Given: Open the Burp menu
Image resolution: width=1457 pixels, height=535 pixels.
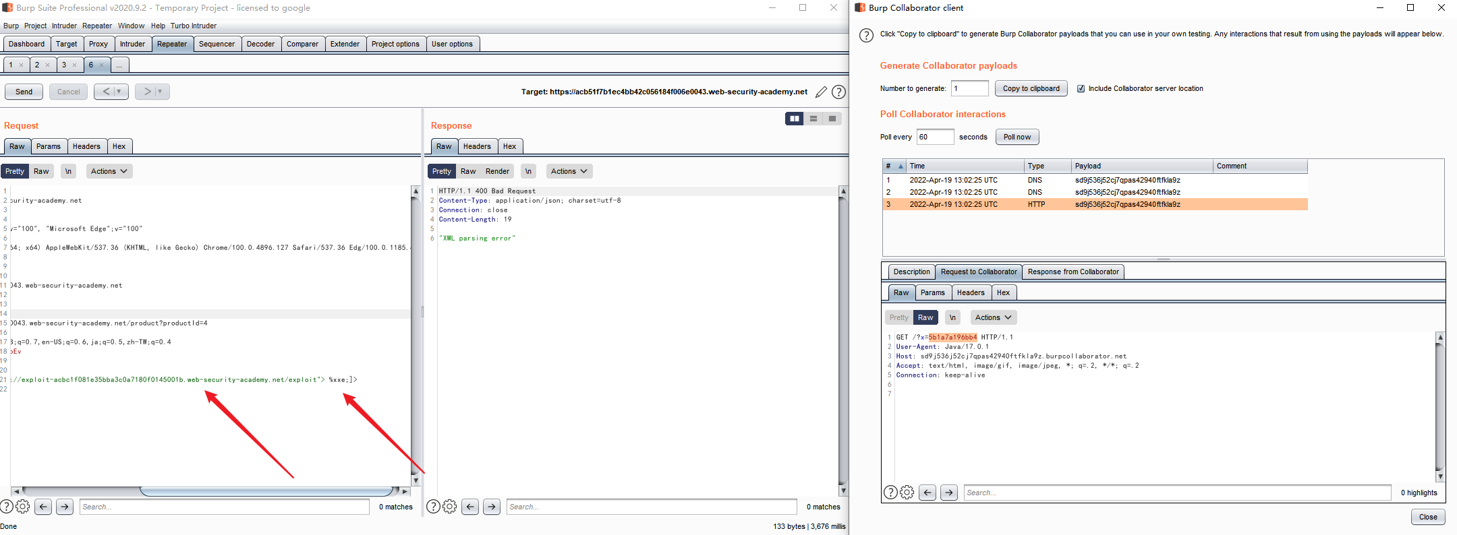Looking at the screenshot, I should click(x=11, y=26).
